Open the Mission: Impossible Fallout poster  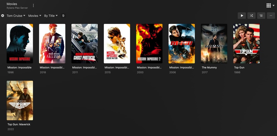tap(52, 44)
